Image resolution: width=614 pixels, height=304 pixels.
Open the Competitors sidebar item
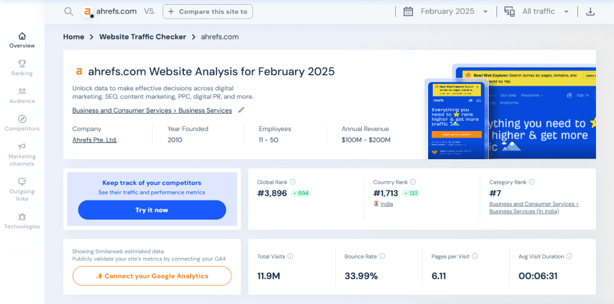coord(22,123)
